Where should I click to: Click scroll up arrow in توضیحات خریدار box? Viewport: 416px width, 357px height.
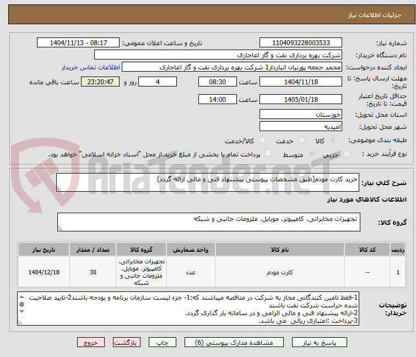[x=22, y=297]
